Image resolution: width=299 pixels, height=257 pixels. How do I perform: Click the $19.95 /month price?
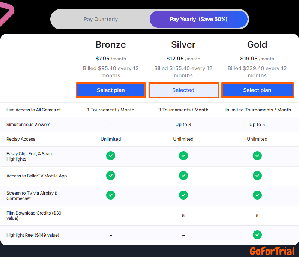(257, 59)
